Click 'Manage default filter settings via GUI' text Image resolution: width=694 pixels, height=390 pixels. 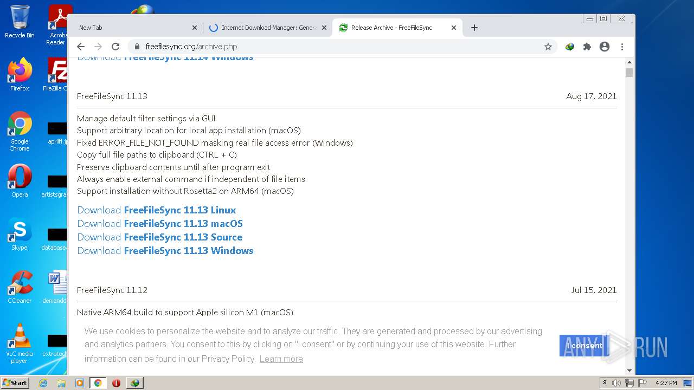pyautogui.click(x=146, y=119)
